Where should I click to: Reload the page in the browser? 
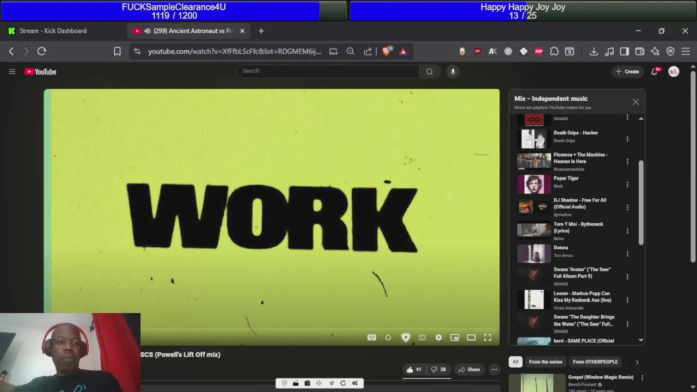(x=41, y=51)
